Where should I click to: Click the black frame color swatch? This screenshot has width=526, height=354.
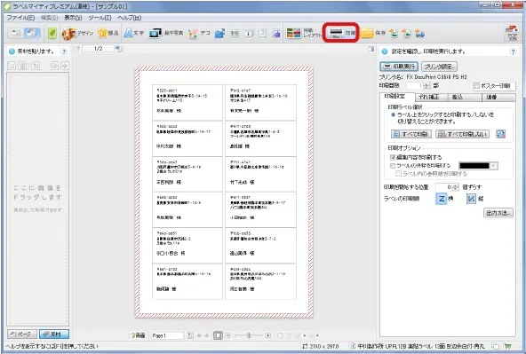click(474, 166)
